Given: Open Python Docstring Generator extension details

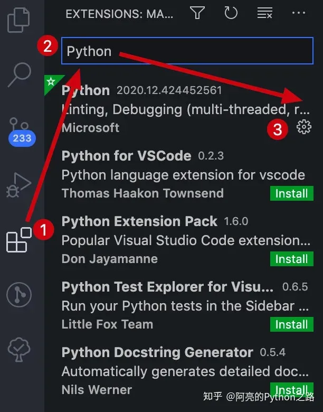Looking at the screenshot, I should [157, 352].
